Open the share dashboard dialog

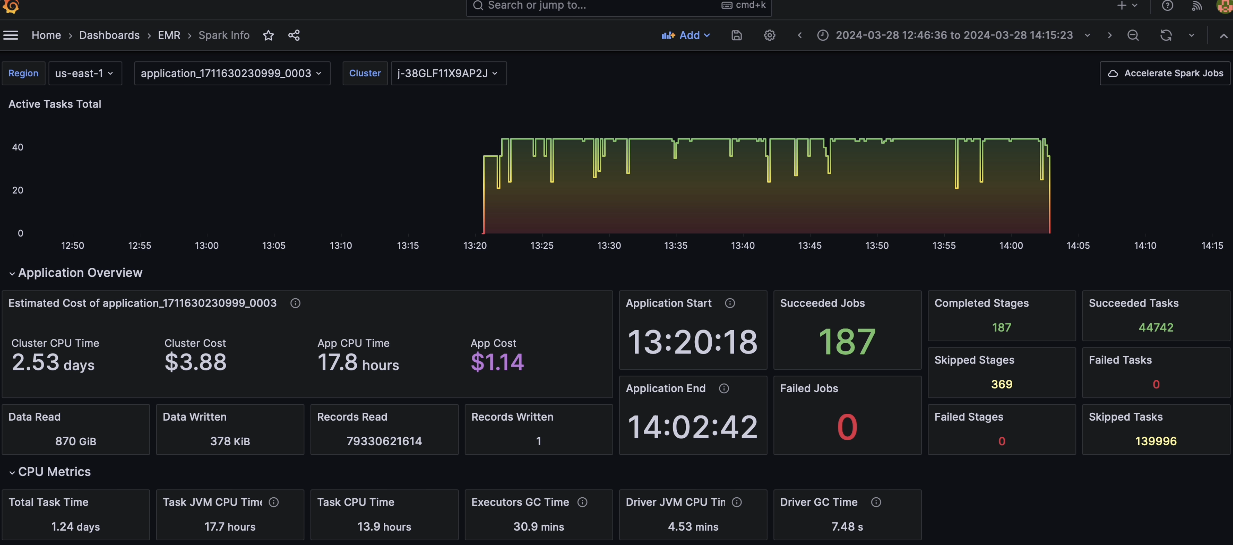[294, 35]
